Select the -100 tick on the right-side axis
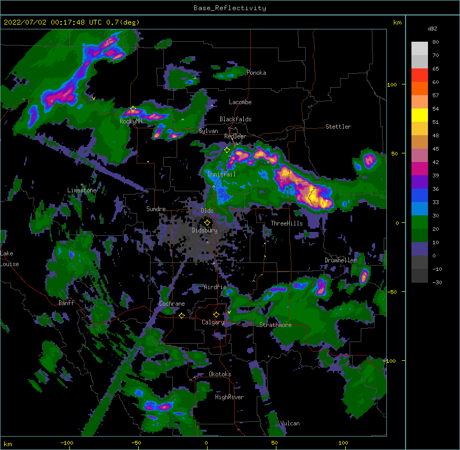Screen dimensions: 460x450 click(x=390, y=361)
